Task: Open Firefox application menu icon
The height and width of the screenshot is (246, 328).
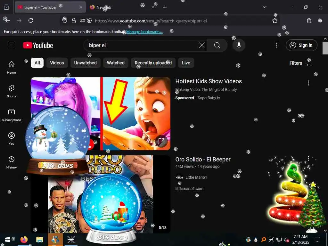Action: (320, 20)
